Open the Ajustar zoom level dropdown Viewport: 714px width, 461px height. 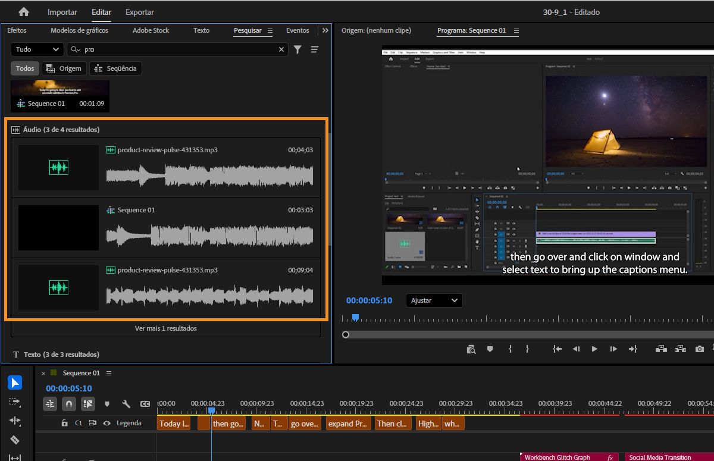click(x=434, y=300)
